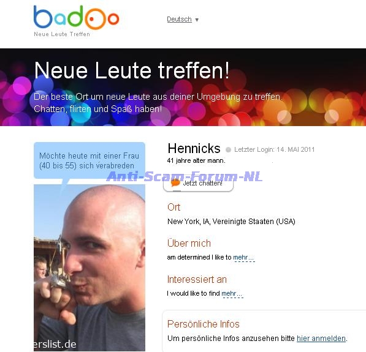Click the Persönliche Infos heading

tap(204, 324)
